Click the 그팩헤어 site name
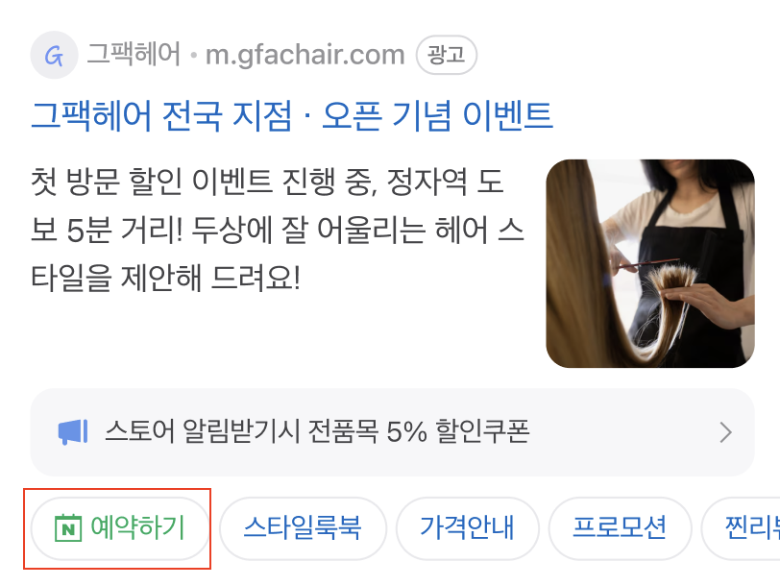The width and height of the screenshot is (780, 586). [134, 54]
